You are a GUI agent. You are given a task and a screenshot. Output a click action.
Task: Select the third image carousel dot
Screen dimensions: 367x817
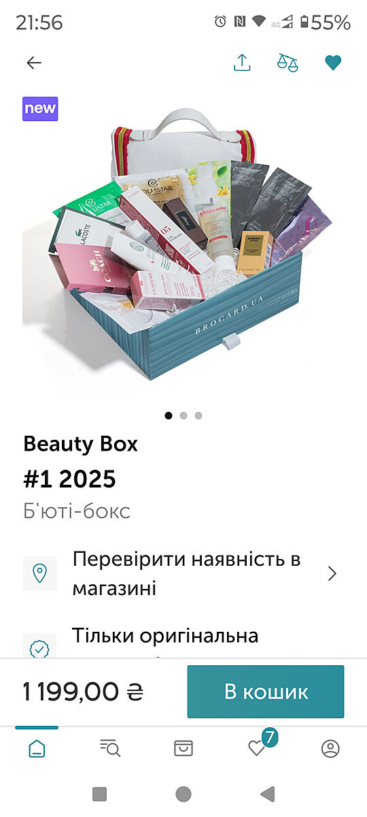(198, 415)
